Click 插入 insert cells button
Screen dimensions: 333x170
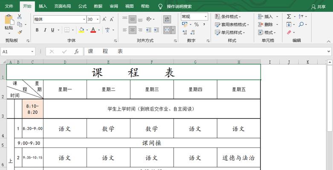(266, 17)
